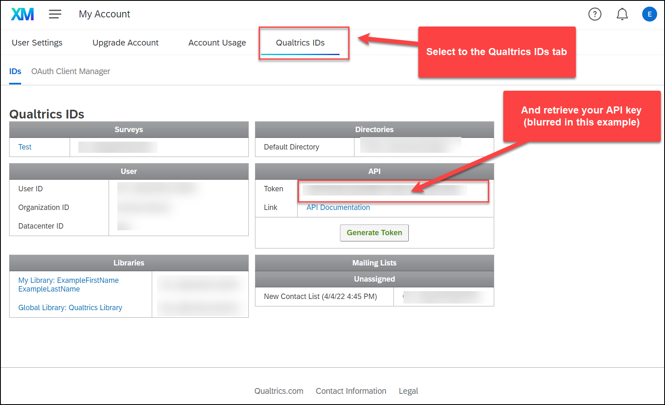Viewport: 665px width, 405px height.
Task: Open the help question mark icon
Action: (595, 14)
